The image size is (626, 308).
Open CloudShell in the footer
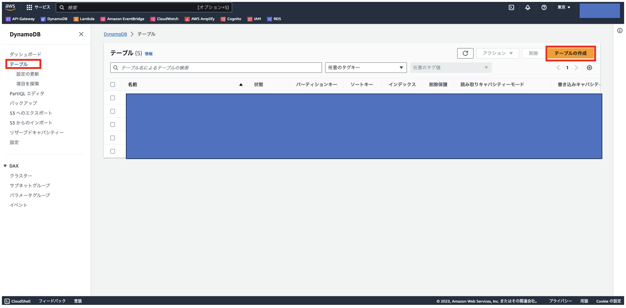coord(18,301)
